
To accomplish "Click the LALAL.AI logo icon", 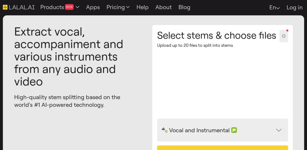I will tap(5, 7).
